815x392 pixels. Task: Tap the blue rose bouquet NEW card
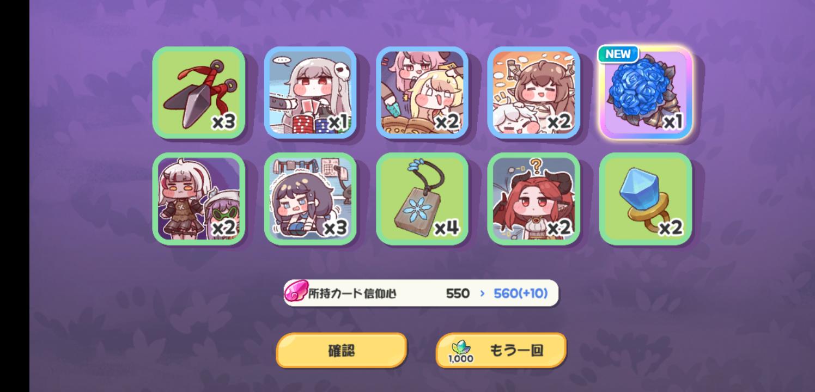tap(646, 93)
